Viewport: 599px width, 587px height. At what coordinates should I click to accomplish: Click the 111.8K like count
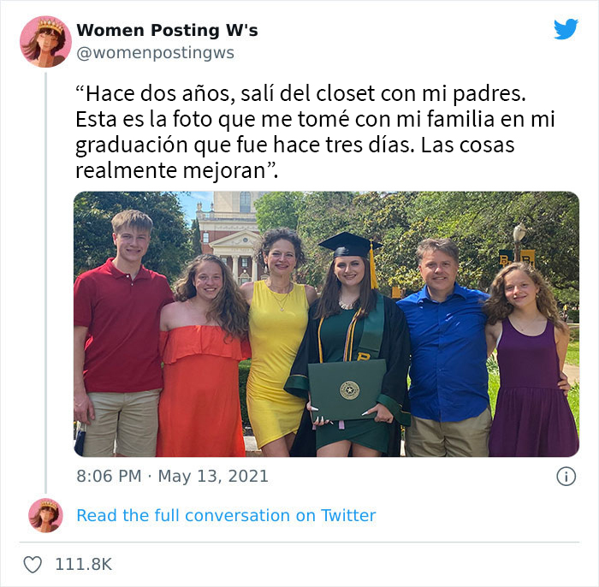pyautogui.click(x=84, y=565)
